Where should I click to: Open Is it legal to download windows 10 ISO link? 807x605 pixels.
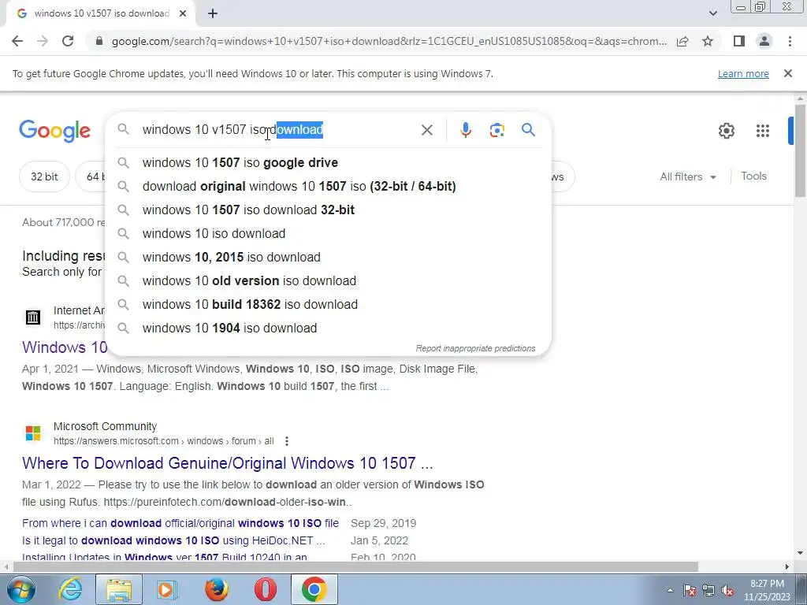pos(173,540)
